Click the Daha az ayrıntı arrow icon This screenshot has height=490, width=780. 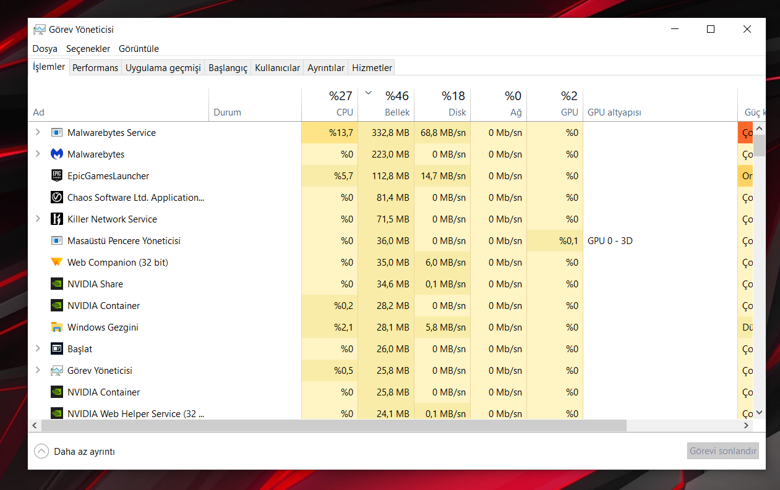(41, 451)
